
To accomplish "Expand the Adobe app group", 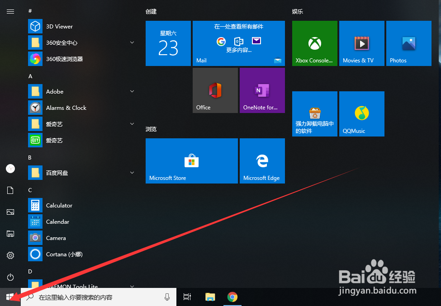I will click(132, 91).
